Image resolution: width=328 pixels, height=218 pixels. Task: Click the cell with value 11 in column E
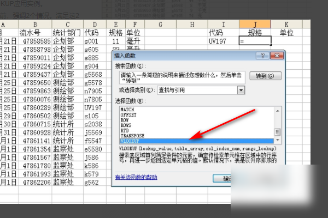(116, 41)
